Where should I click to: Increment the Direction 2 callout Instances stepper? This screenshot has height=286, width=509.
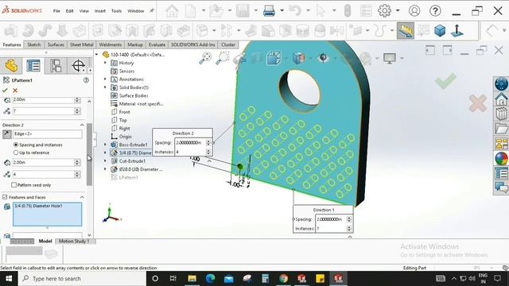(x=208, y=150)
